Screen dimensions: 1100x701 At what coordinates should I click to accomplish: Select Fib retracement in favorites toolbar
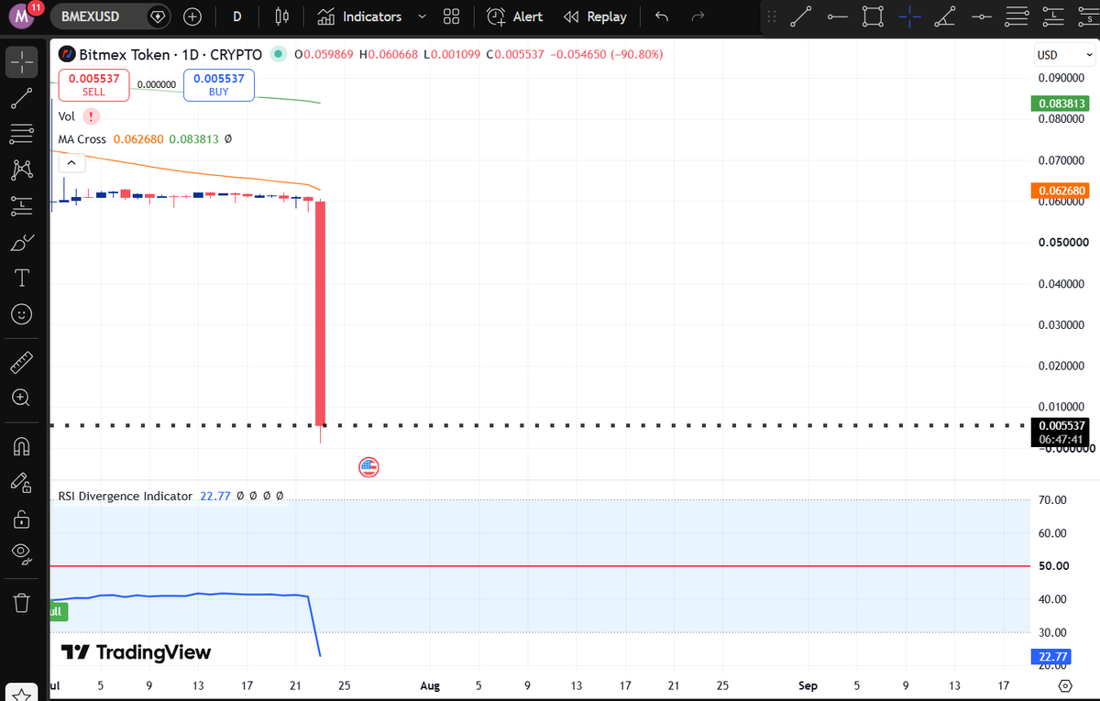pyautogui.click(x=1017, y=16)
